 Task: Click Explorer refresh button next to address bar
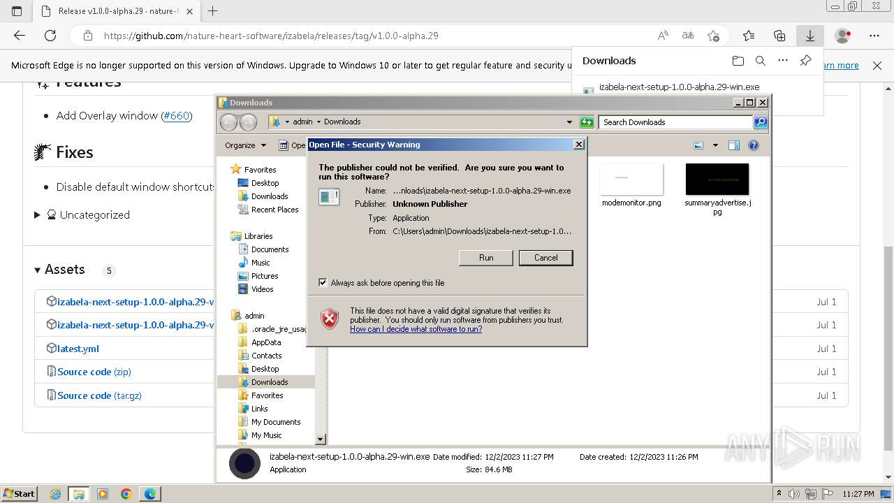(587, 122)
